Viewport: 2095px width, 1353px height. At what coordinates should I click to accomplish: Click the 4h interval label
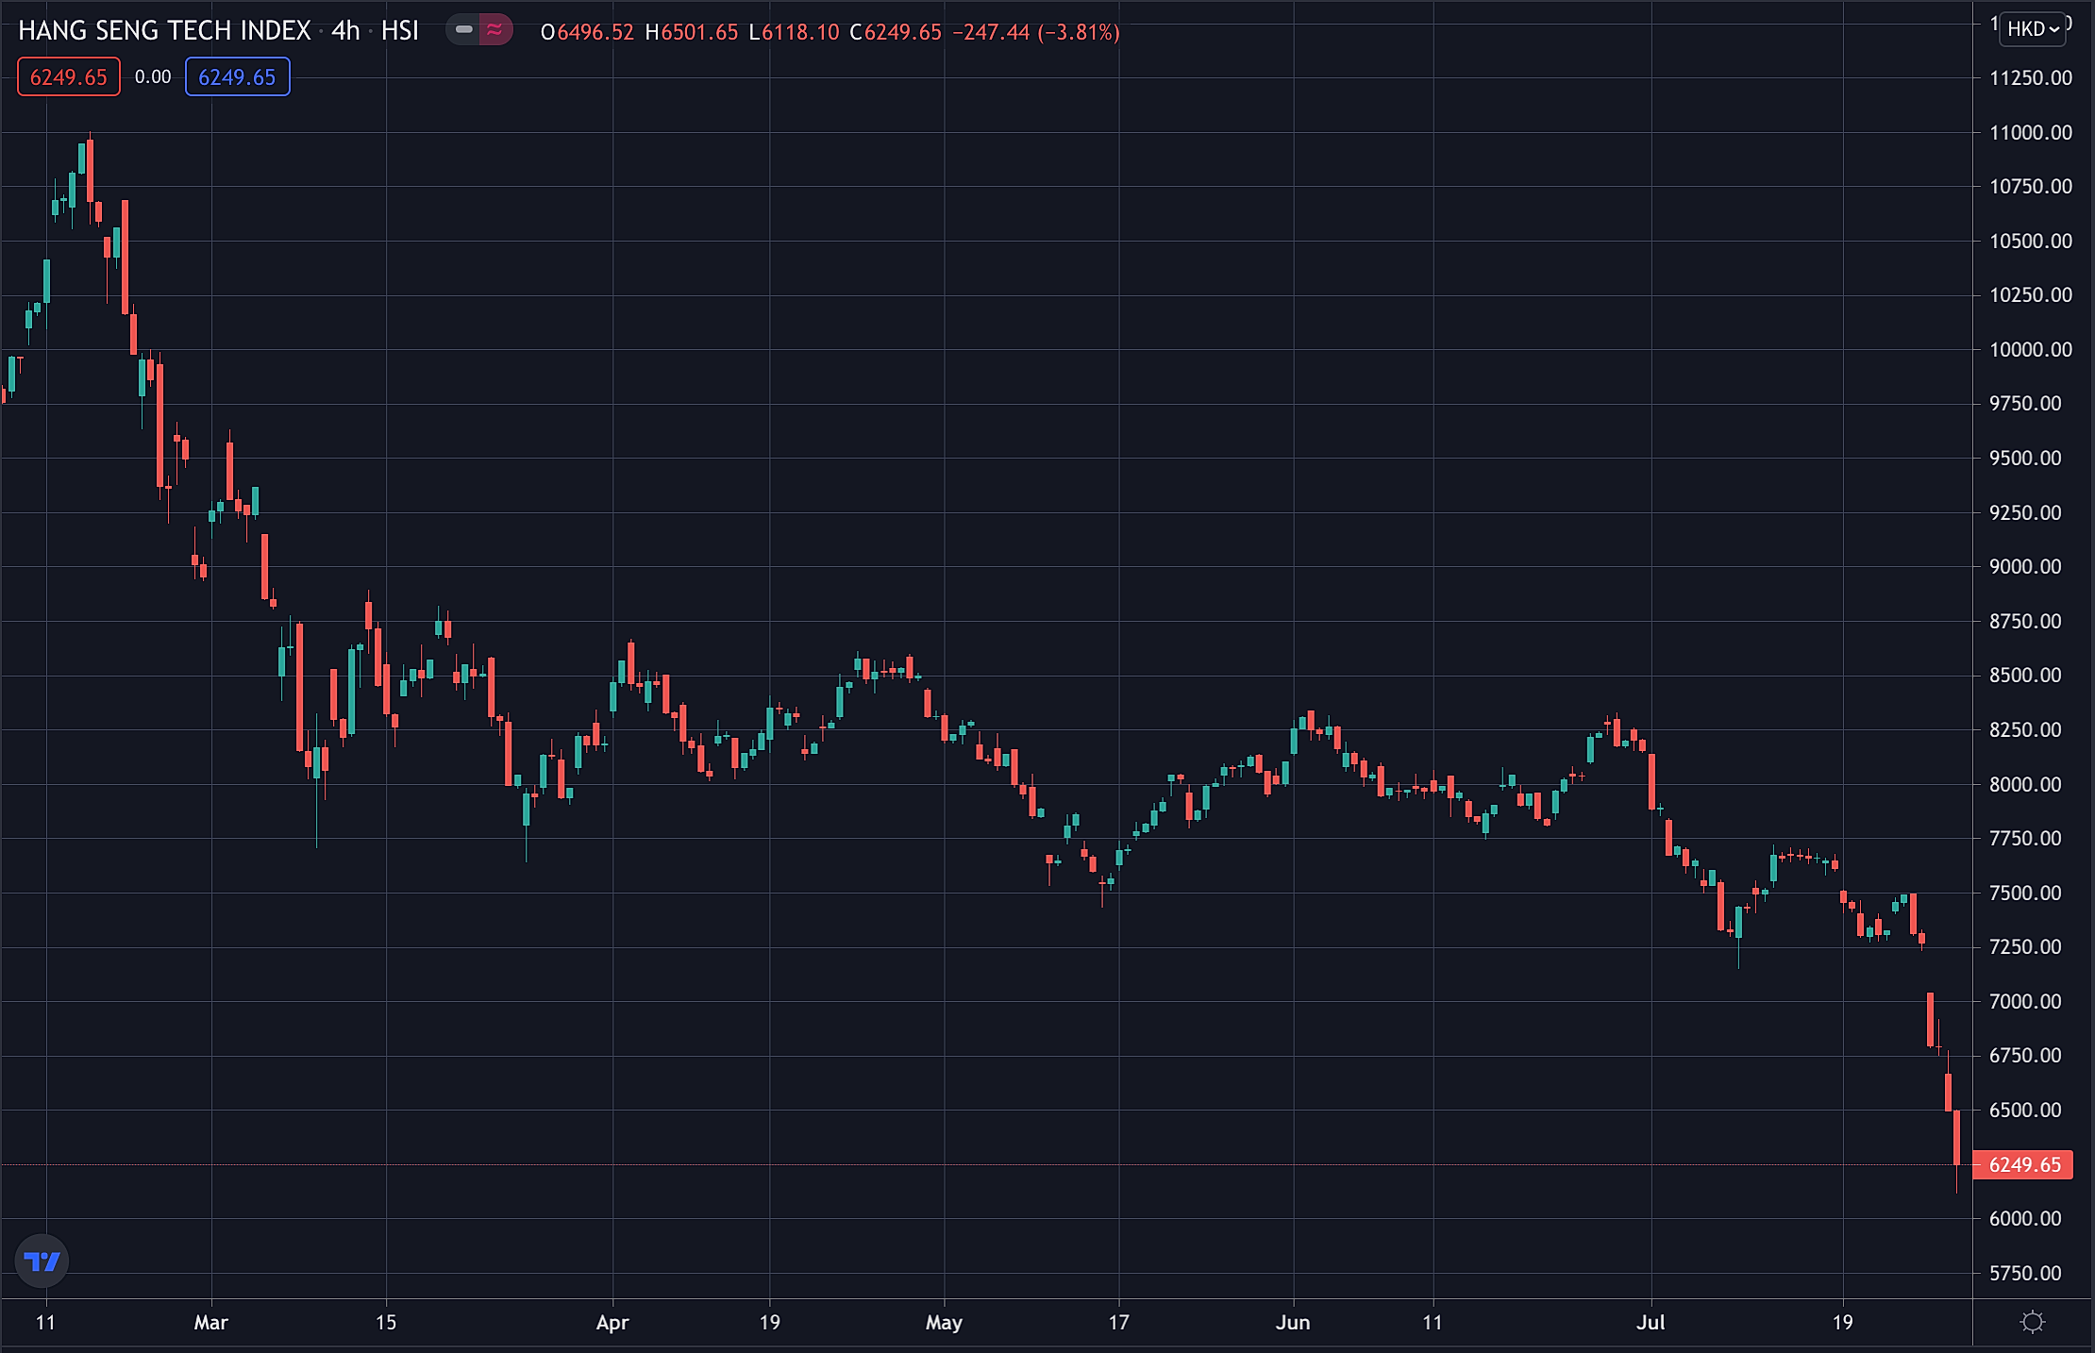[x=345, y=30]
